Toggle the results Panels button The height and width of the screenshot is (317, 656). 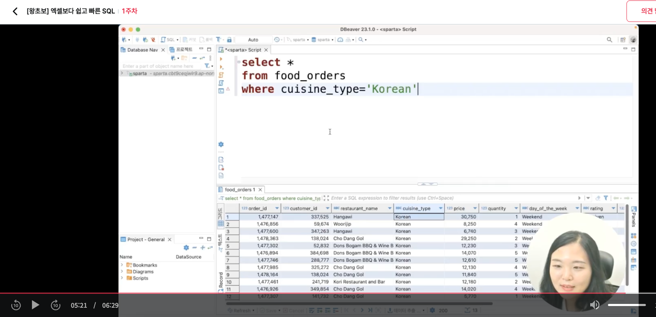(634, 217)
